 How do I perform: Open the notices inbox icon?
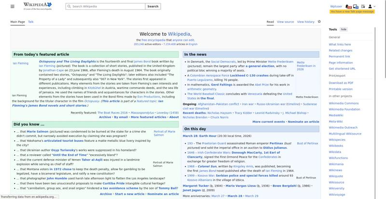[356, 6]
